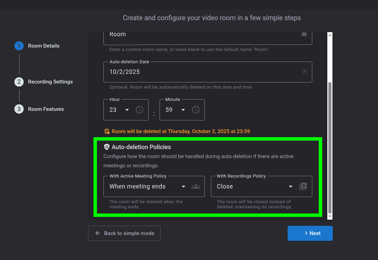378x260 pixels.
Task: Click the scrollbar down arrow
Action: pos(330,217)
